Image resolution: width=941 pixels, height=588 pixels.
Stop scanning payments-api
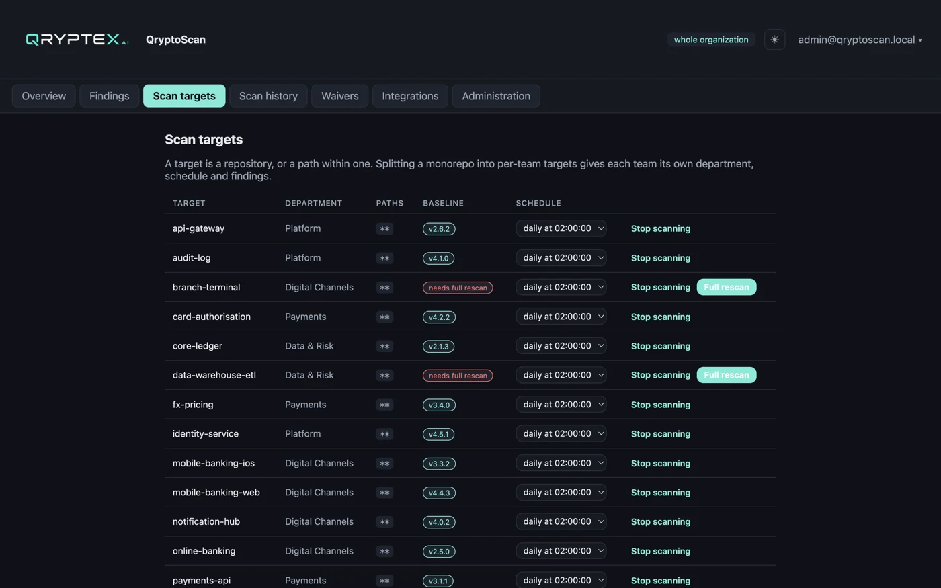tap(660, 581)
